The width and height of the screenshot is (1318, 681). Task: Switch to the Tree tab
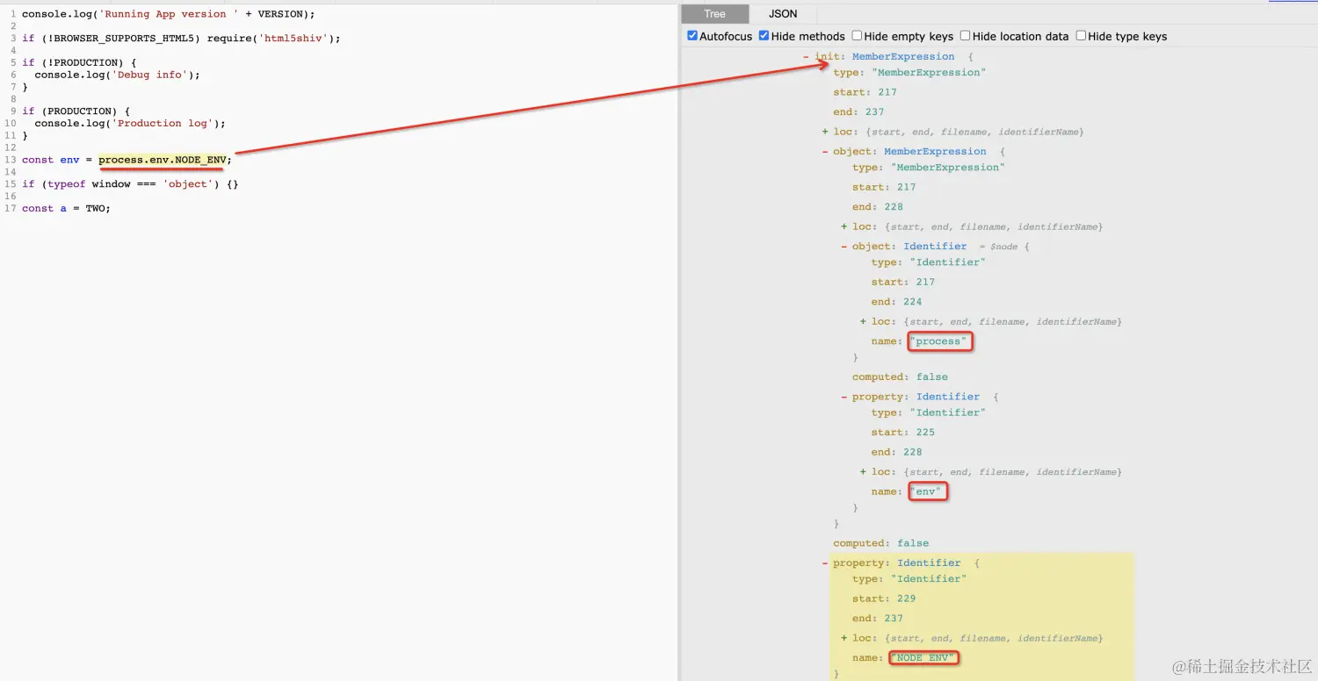pyautogui.click(x=714, y=14)
